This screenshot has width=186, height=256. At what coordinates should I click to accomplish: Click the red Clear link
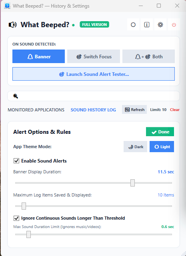[175, 110]
